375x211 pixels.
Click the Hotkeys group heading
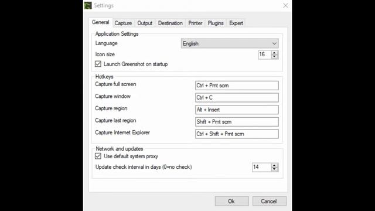[x=104, y=77]
